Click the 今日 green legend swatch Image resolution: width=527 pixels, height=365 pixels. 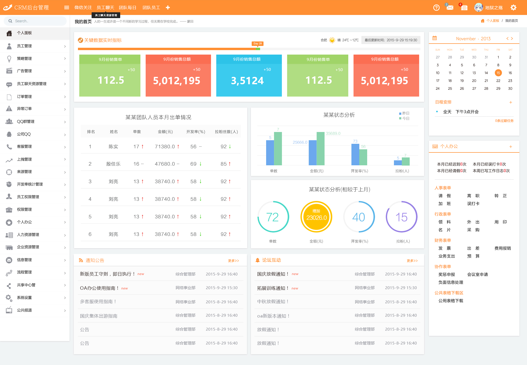tap(400, 118)
